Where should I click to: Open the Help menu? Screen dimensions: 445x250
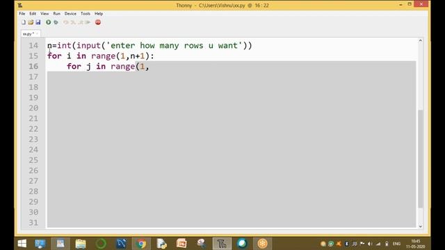pyautogui.click(x=99, y=14)
